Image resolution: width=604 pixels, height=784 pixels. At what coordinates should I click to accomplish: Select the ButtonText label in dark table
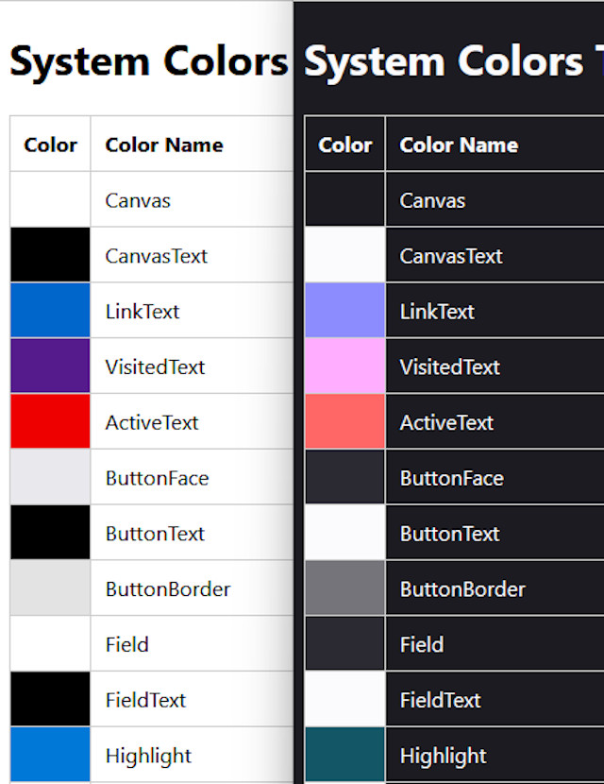pyautogui.click(x=449, y=534)
